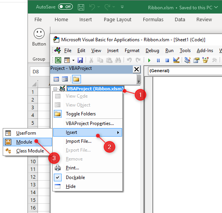The width and height of the screenshot is (222, 213).
Task: Open the VBA editor Run menu
Action: 169,51
